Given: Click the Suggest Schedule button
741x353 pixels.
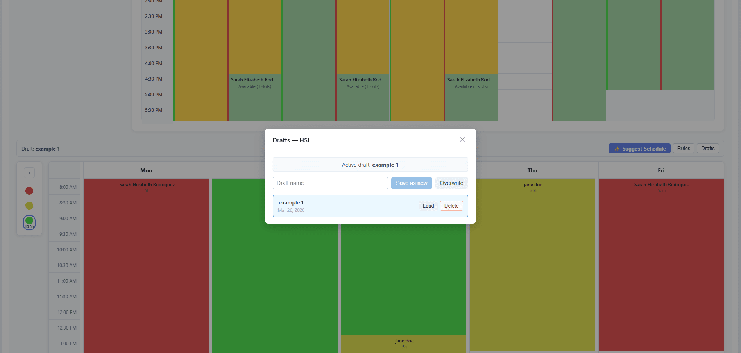Looking at the screenshot, I should click(640, 149).
